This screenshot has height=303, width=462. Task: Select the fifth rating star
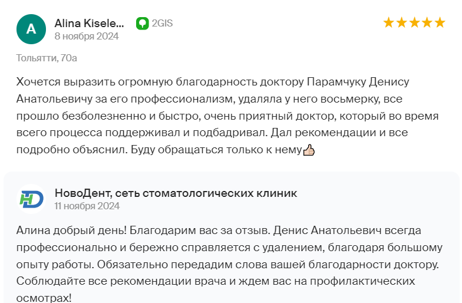click(440, 22)
